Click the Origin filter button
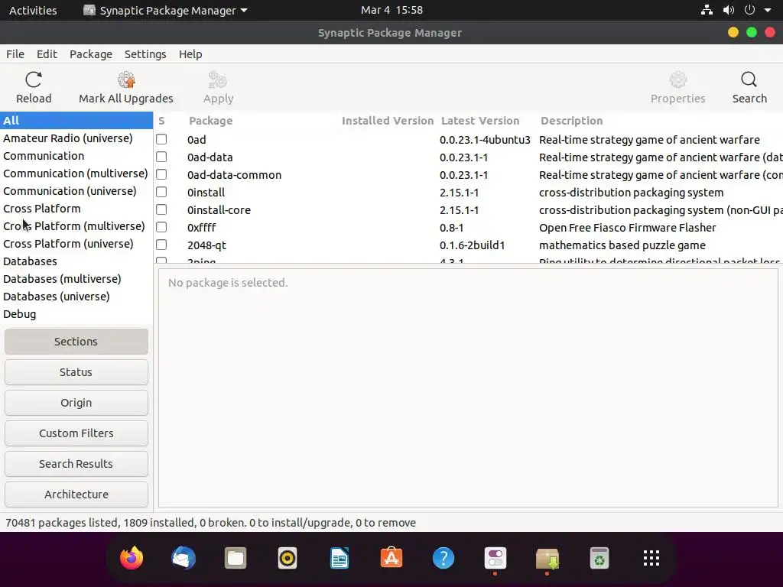The image size is (783, 587). pos(76,402)
